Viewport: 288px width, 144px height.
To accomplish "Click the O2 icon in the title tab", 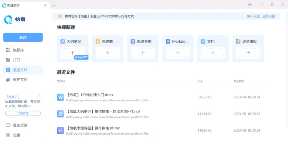I will (4, 5).
